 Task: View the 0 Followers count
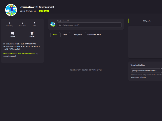tap(22, 24)
